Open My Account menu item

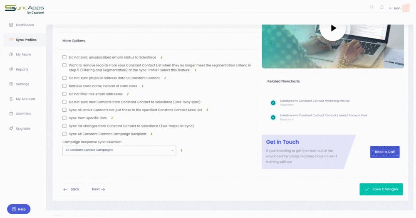coord(25,99)
